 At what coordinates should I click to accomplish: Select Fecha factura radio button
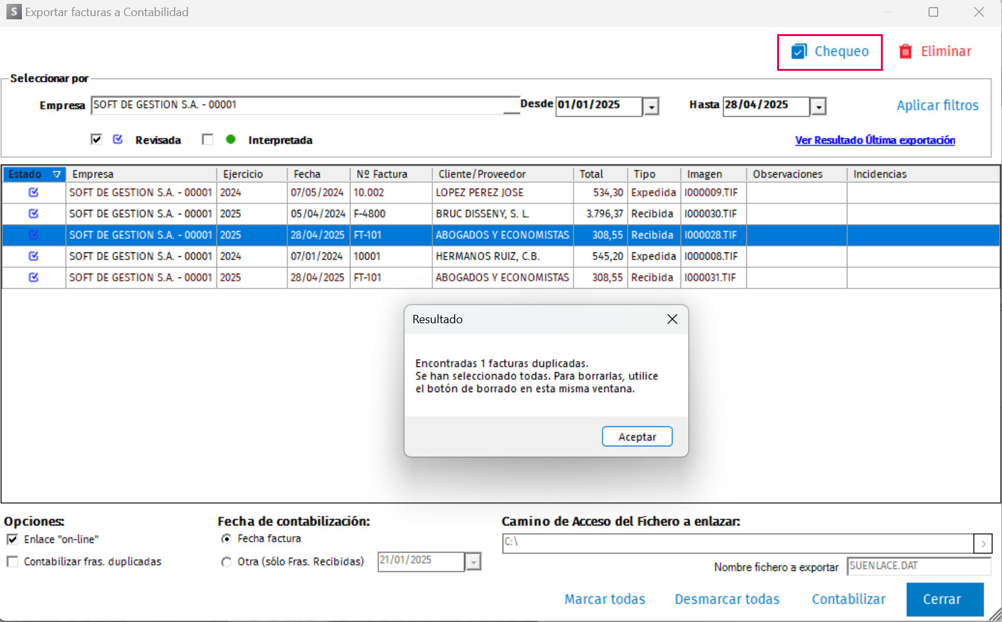226,538
